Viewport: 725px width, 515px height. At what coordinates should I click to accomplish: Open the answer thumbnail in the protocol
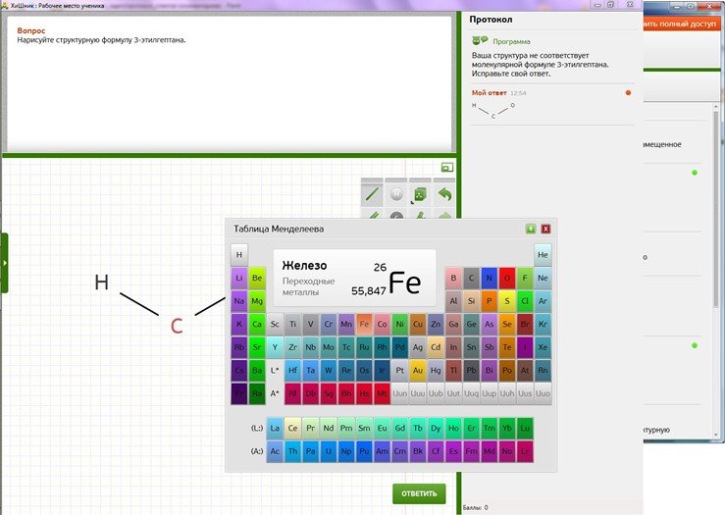[x=493, y=111]
